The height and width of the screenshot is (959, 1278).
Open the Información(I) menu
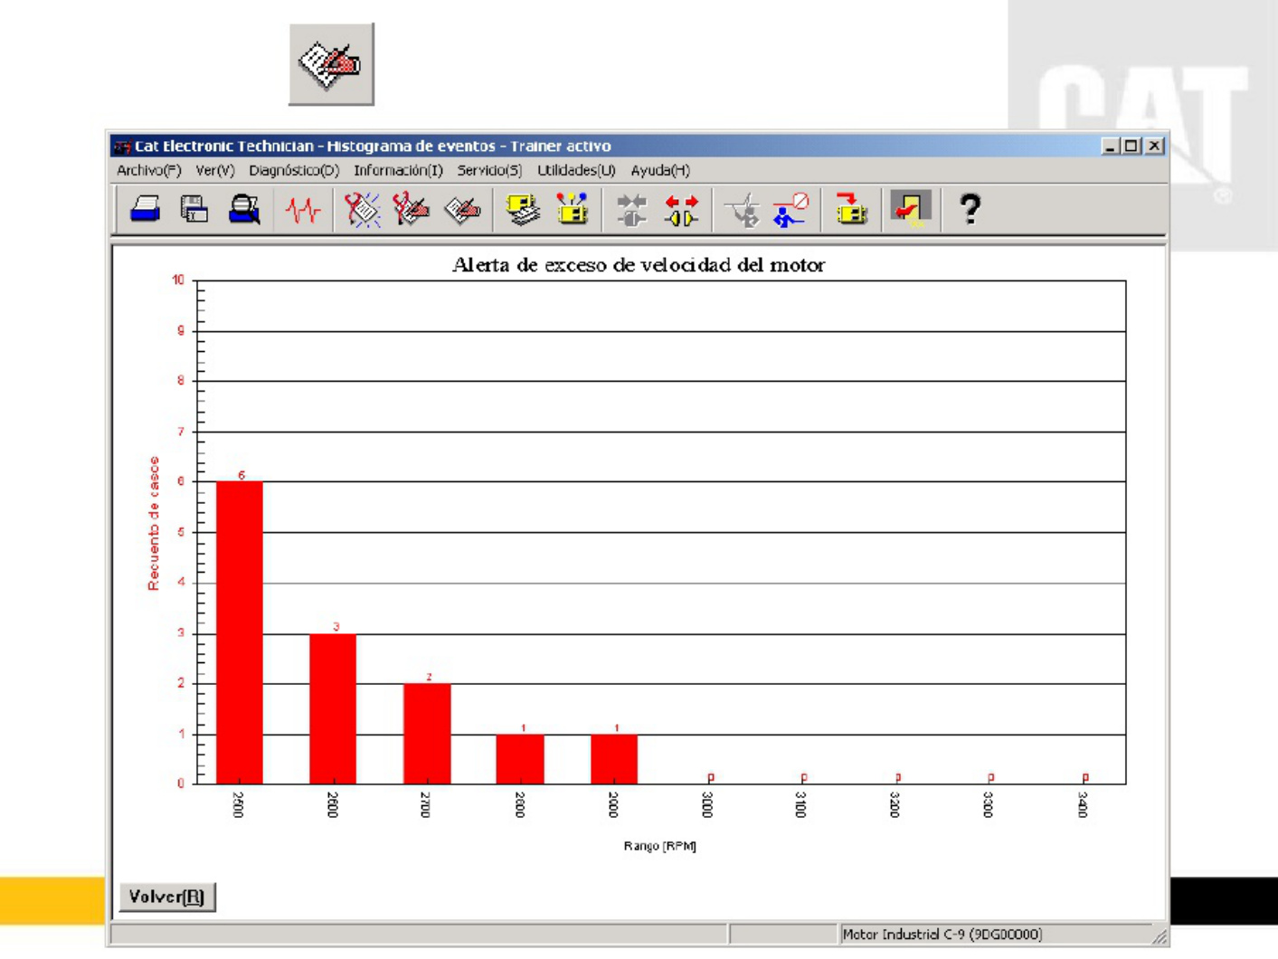coord(398,170)
